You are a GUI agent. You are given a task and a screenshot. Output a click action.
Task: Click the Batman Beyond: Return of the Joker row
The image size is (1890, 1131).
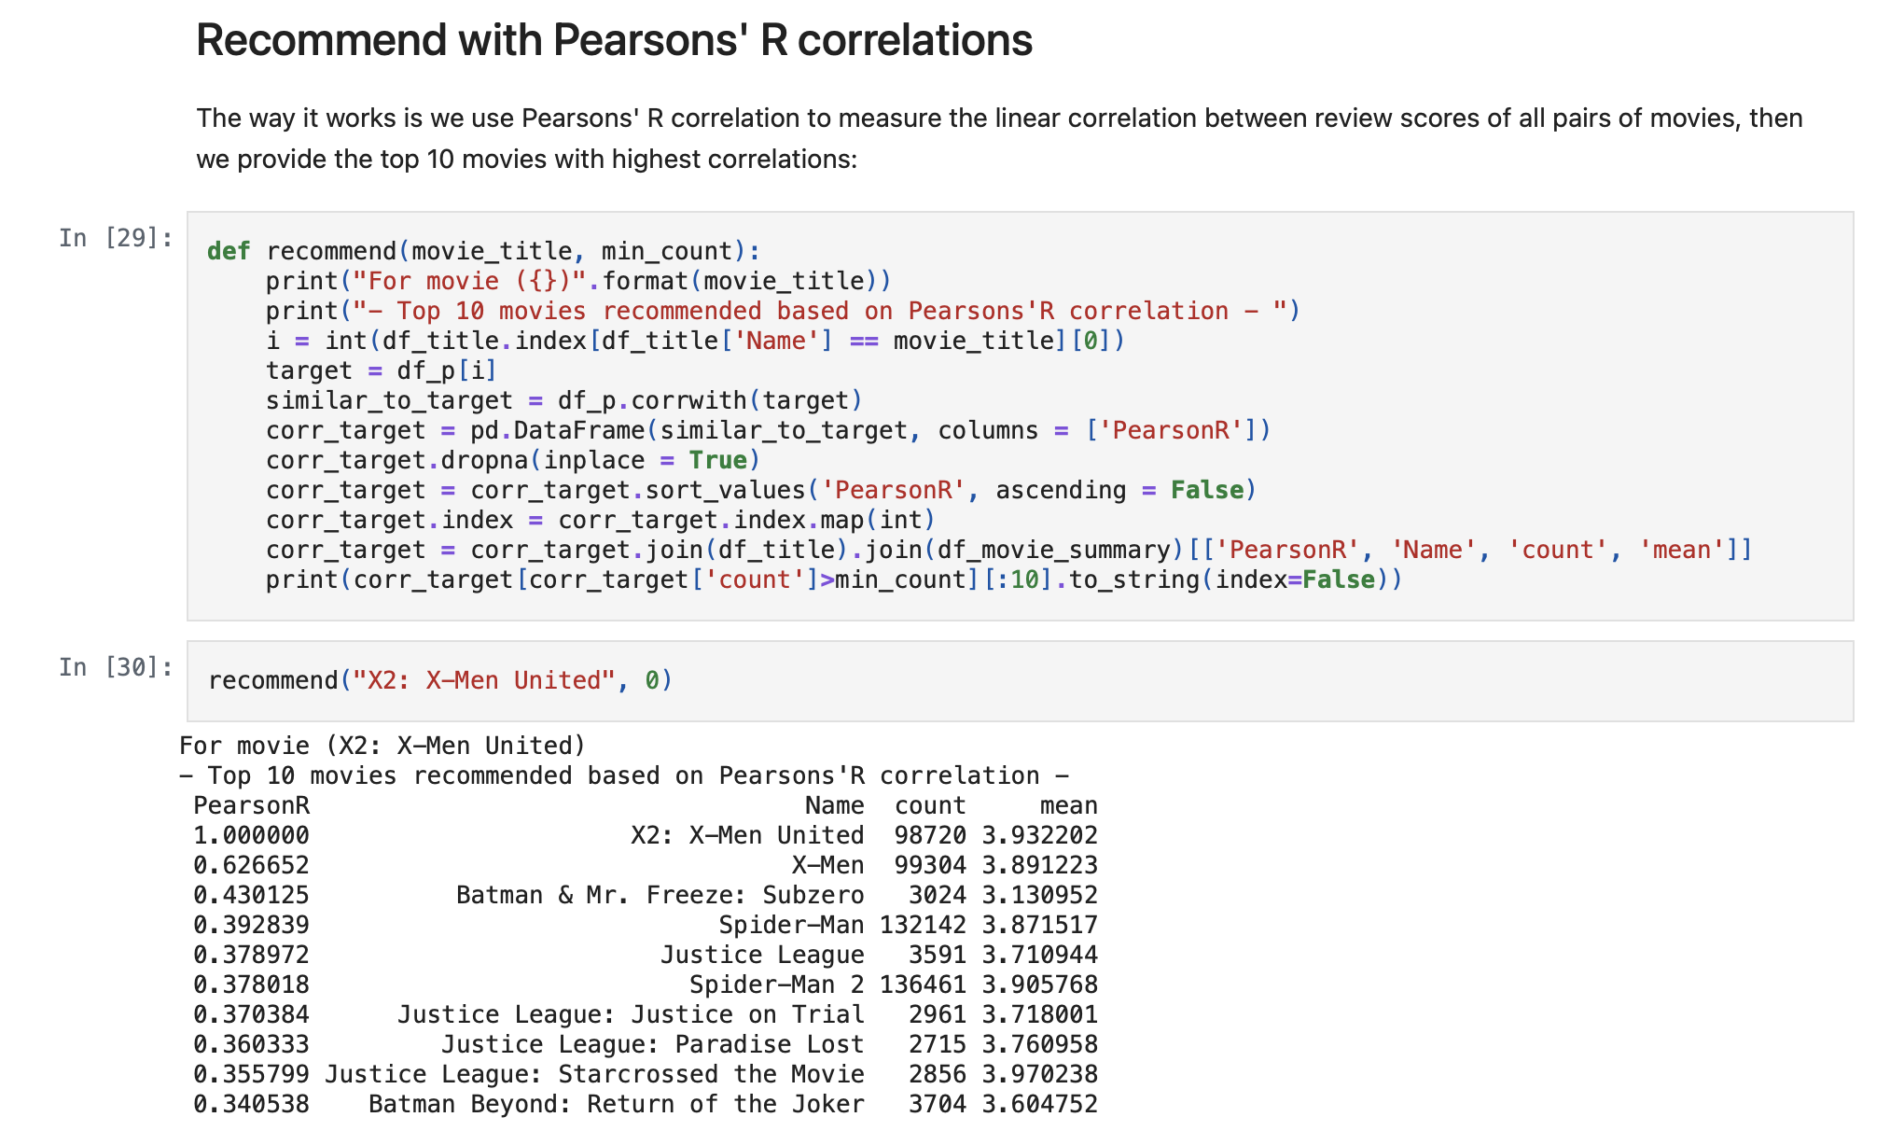pyautogui.click(x=616, y=1104)
